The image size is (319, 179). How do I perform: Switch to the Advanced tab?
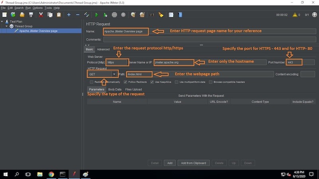point(103,49)
